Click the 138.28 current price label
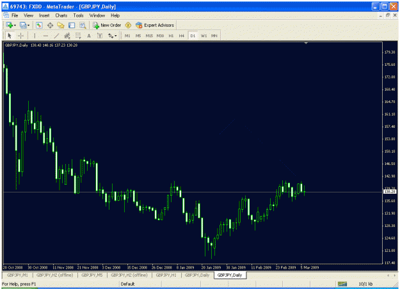 pyautogui.click(x=390, y=191)
